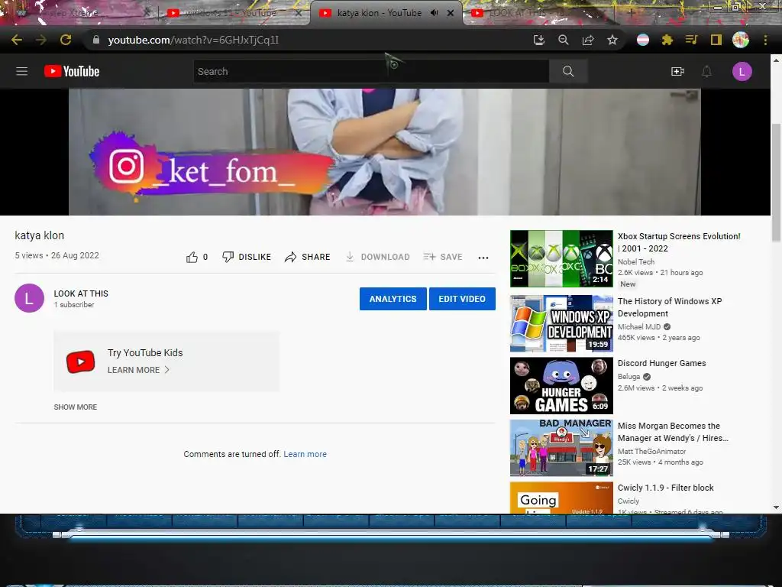The width and height of the screenshot is (782, 587).
Task: Install app icon in address bar
Action: [x=538, y=40]
